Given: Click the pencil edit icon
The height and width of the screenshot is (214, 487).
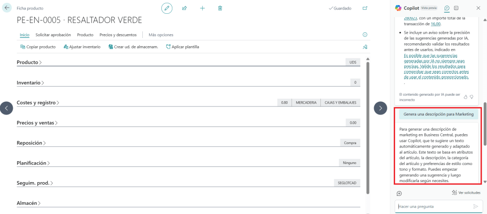Looking at the screenshot, I should [167, 8].
